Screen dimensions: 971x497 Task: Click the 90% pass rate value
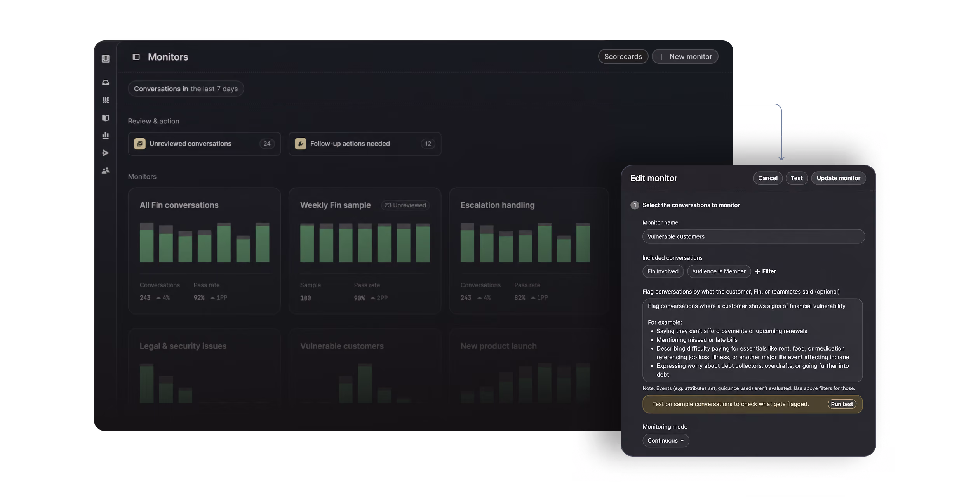click(x=359, y=298)
